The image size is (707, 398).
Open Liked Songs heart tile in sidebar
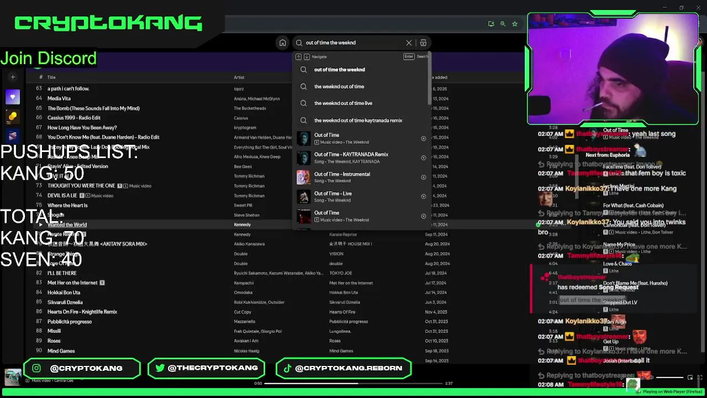coord(13,97)
